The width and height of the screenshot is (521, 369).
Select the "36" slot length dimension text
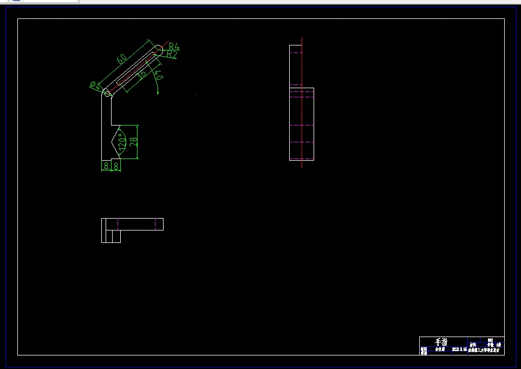pyautogui.click(x=142, y=75)
